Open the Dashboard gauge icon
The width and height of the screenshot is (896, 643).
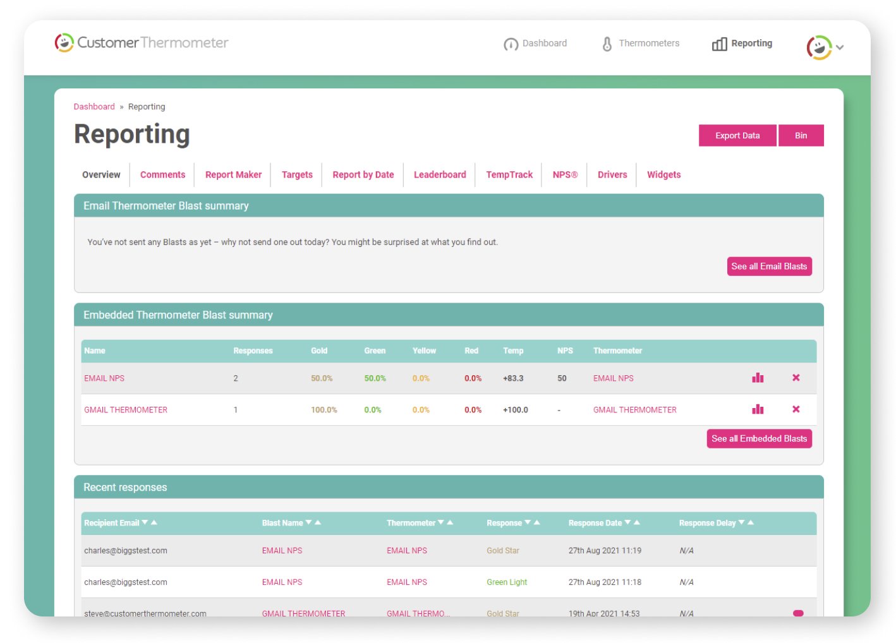(511, 44)
